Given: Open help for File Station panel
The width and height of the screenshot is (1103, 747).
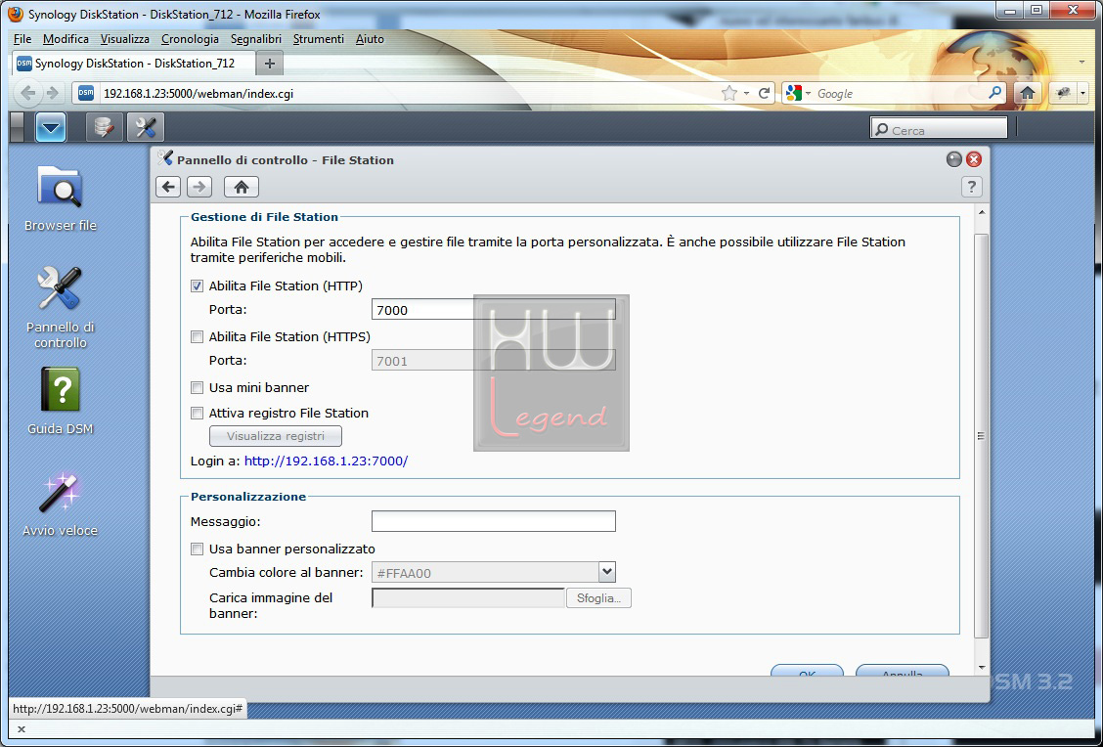Looking at the screenshot, I should point(971,187).
